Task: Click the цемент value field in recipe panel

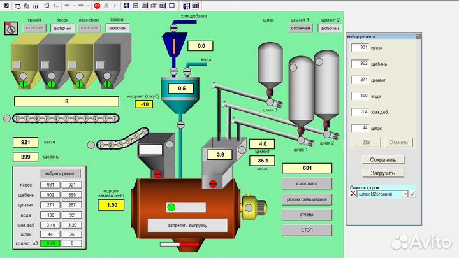Action: [x=360, y=80]
